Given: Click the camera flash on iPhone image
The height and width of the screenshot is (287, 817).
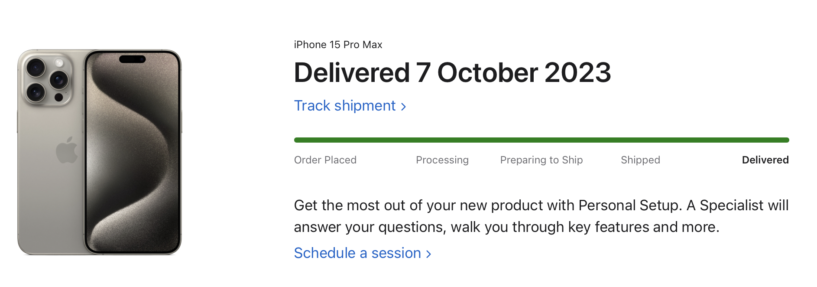Looking at the screenshot, I should pyautogui.click(x=59, y=63).
